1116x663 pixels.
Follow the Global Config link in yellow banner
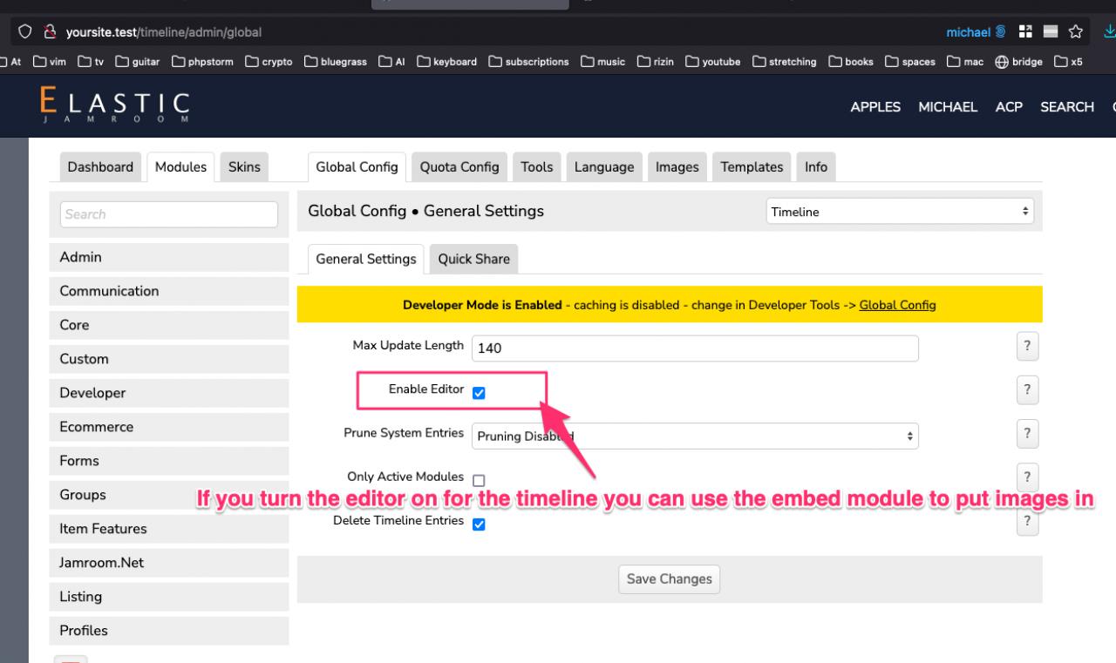click(x=897, y=305)
